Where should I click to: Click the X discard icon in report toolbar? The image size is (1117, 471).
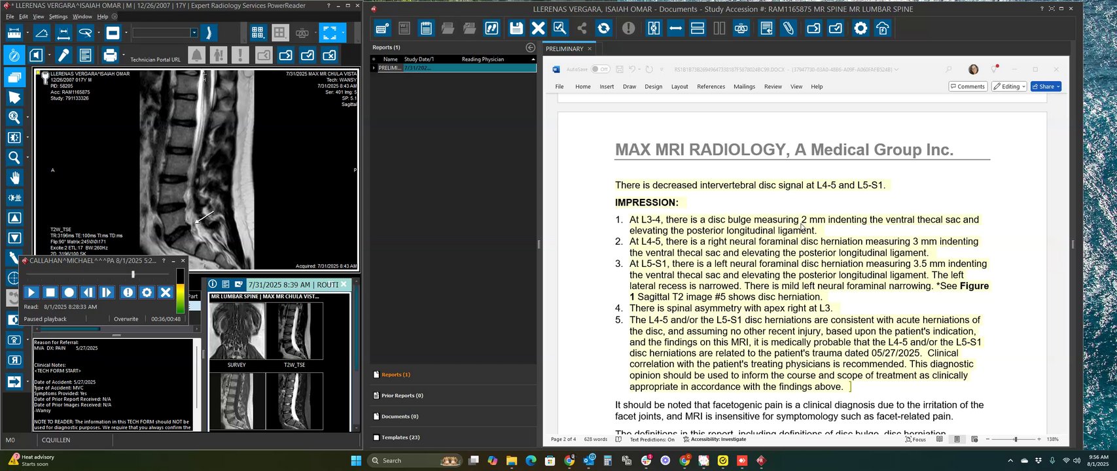click(x=538, y=28)
